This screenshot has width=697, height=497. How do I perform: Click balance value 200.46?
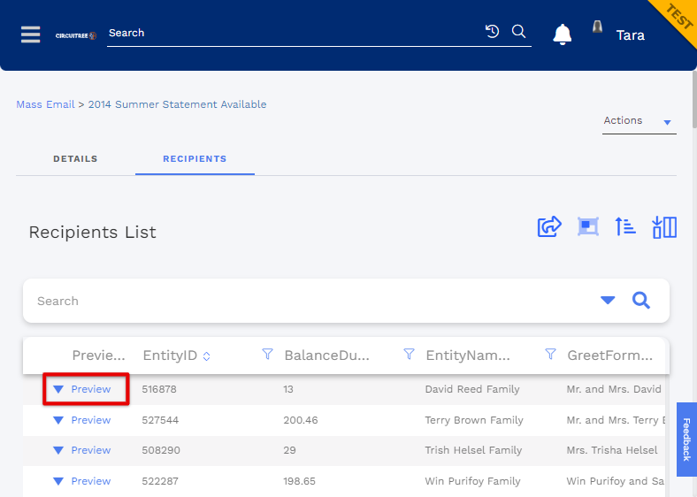pyautogui.click(x=301, y=420)
